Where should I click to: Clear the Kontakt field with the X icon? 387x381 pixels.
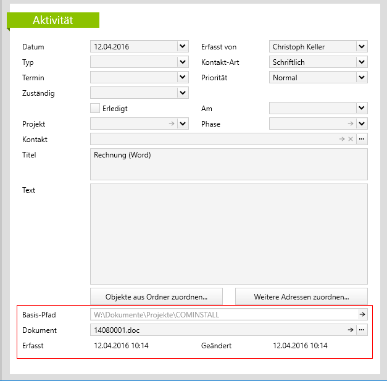[351, 140]
